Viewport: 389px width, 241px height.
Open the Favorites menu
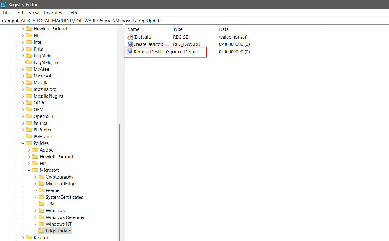click(53, 13)
